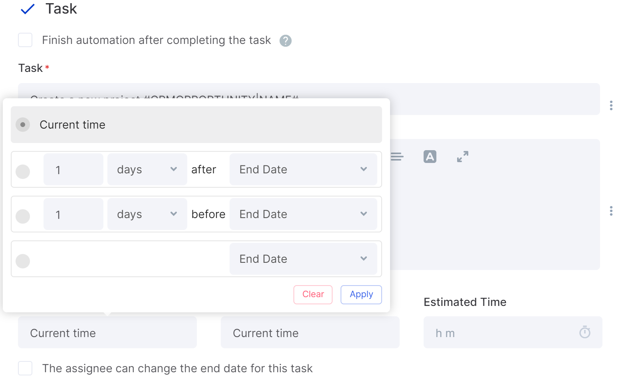Screen dimensions: 630x385
Task: Allow assignee to change the end date
Action: coord(25,368)
